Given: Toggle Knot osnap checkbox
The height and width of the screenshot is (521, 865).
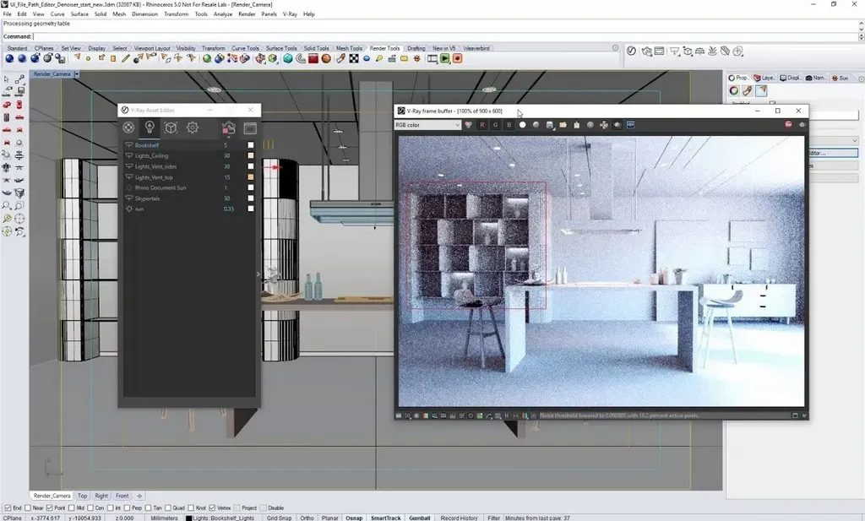Looking at the screenshot, I should click(x=191, y=507).
